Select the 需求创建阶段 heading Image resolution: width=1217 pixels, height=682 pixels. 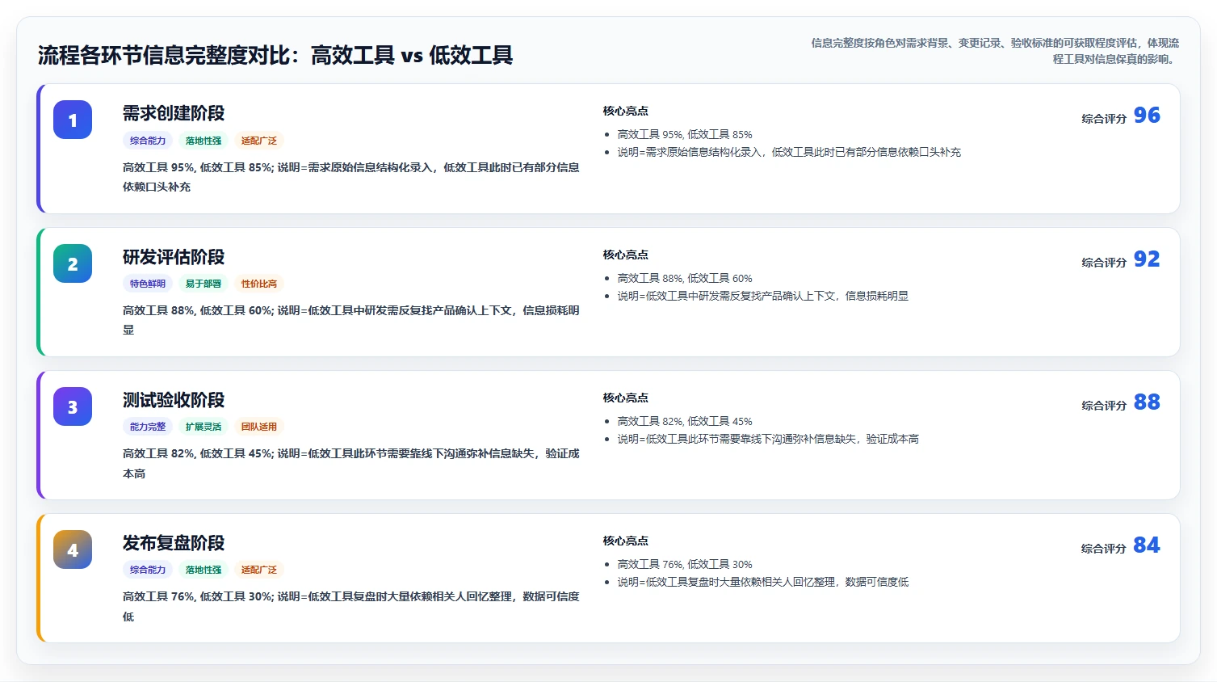(x=174, y=113)
